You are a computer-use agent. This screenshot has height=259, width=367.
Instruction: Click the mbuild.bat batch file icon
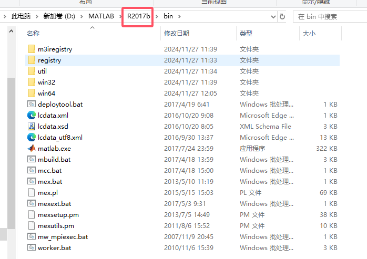click(32, 159)
